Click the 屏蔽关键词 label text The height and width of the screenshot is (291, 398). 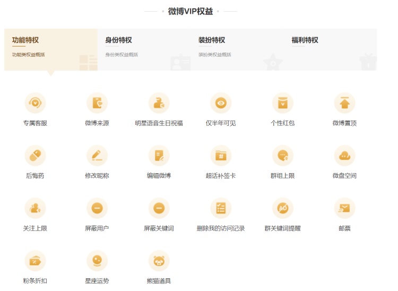tap(159, 228)
